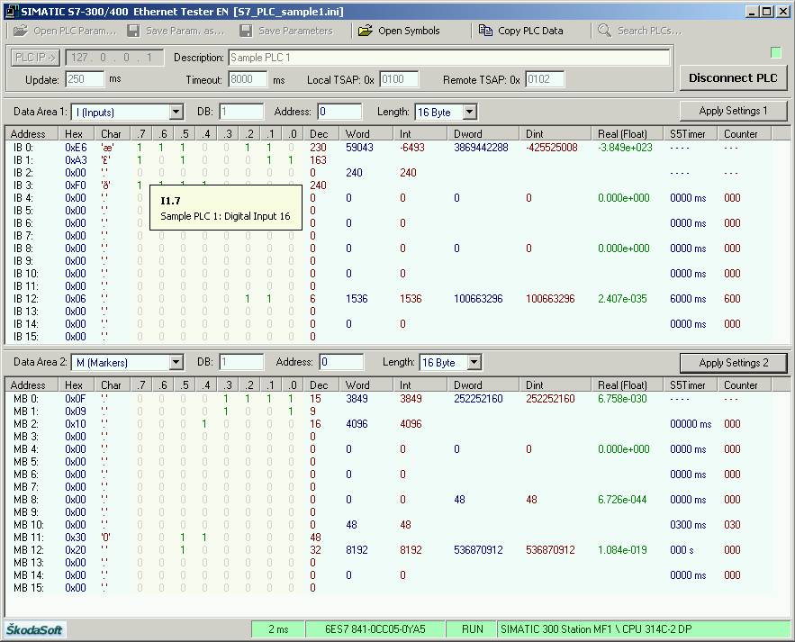
Task: Click the Open PLC Param folder icon
Action: pos(21,31)
